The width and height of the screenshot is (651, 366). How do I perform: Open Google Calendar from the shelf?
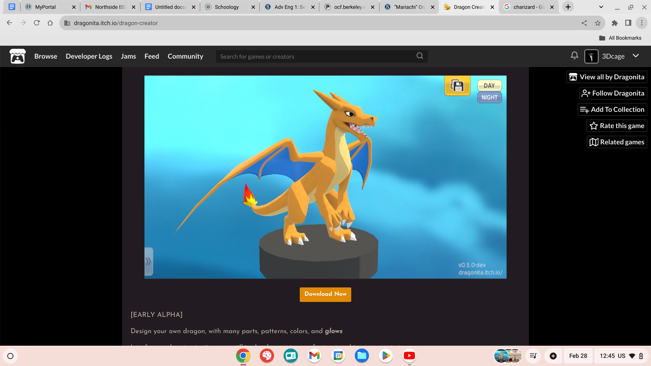point(338,356)
